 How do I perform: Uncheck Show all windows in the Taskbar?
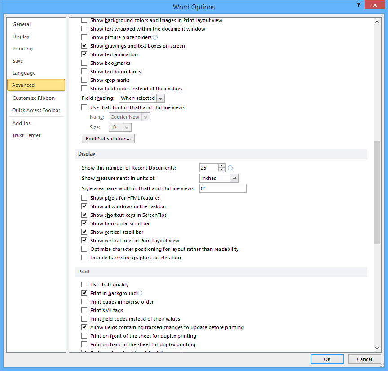(84, 206)
